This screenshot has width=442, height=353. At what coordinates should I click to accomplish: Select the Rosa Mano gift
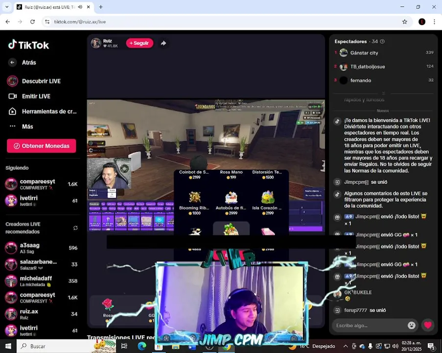click(231, 175)
